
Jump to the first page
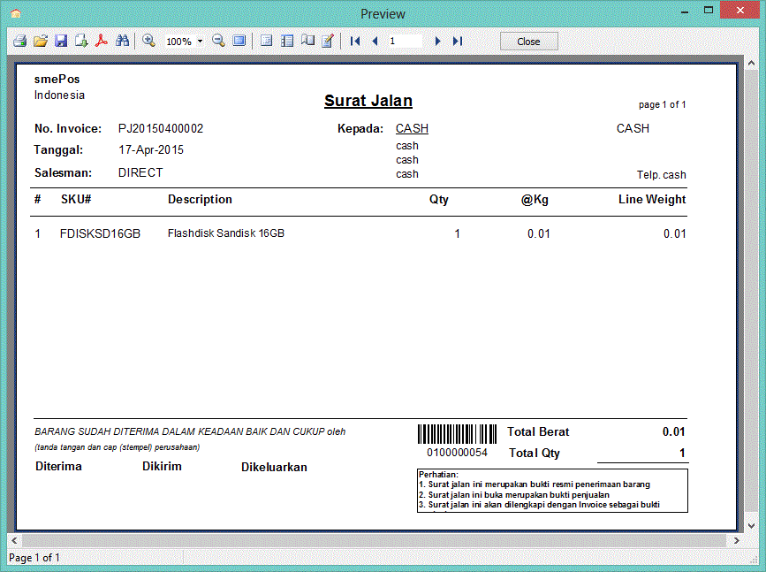pyautogui.click(x=354, y=41)
